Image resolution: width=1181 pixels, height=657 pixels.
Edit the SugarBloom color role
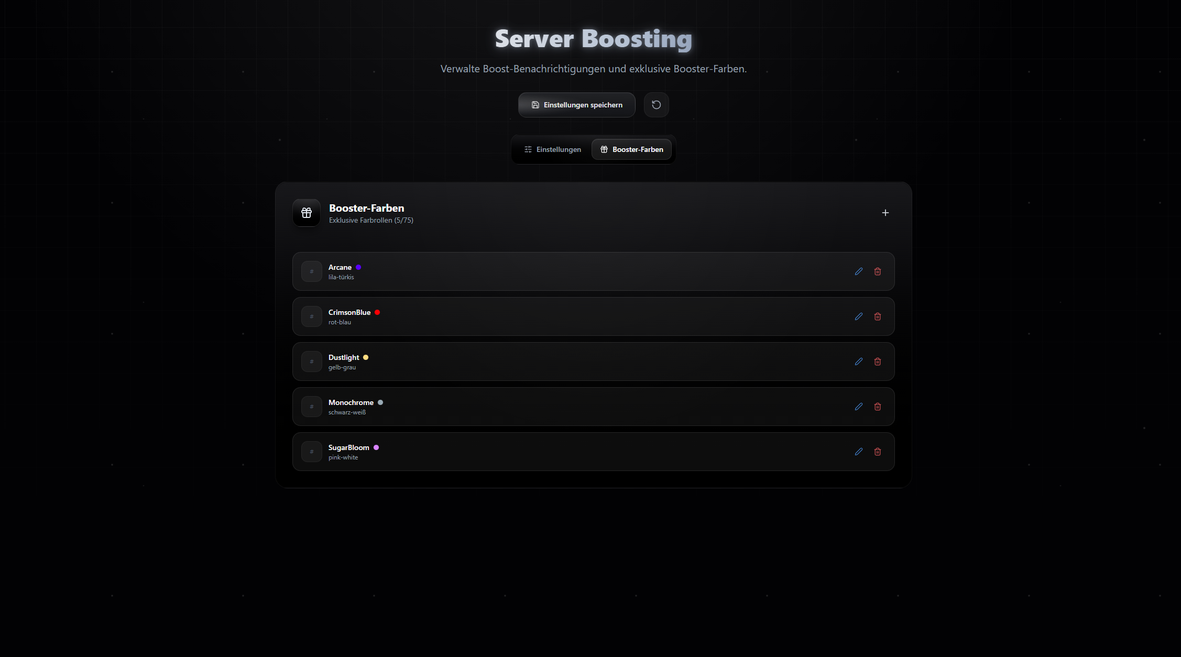(858, 452)
